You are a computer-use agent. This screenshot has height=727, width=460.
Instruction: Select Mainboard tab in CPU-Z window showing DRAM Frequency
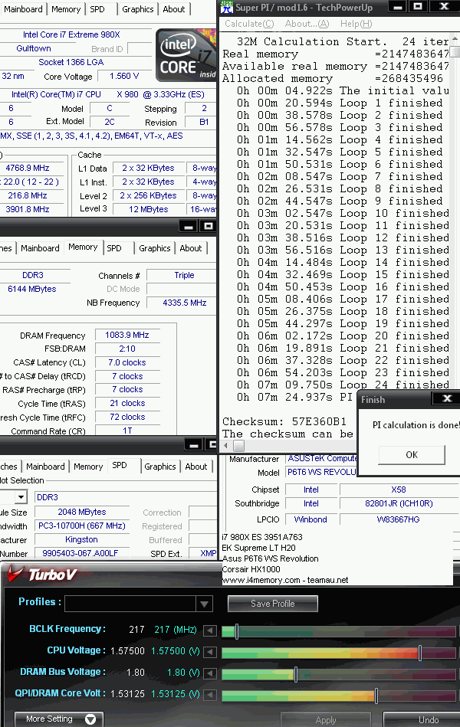(x=40, y=248)
